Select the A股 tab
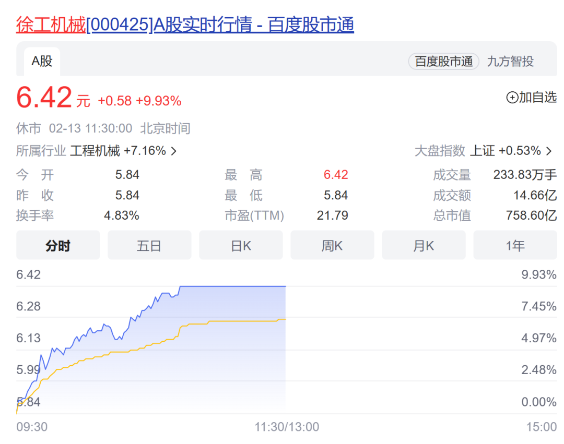This screenshot has width=564, height=444. click(42, 62)
